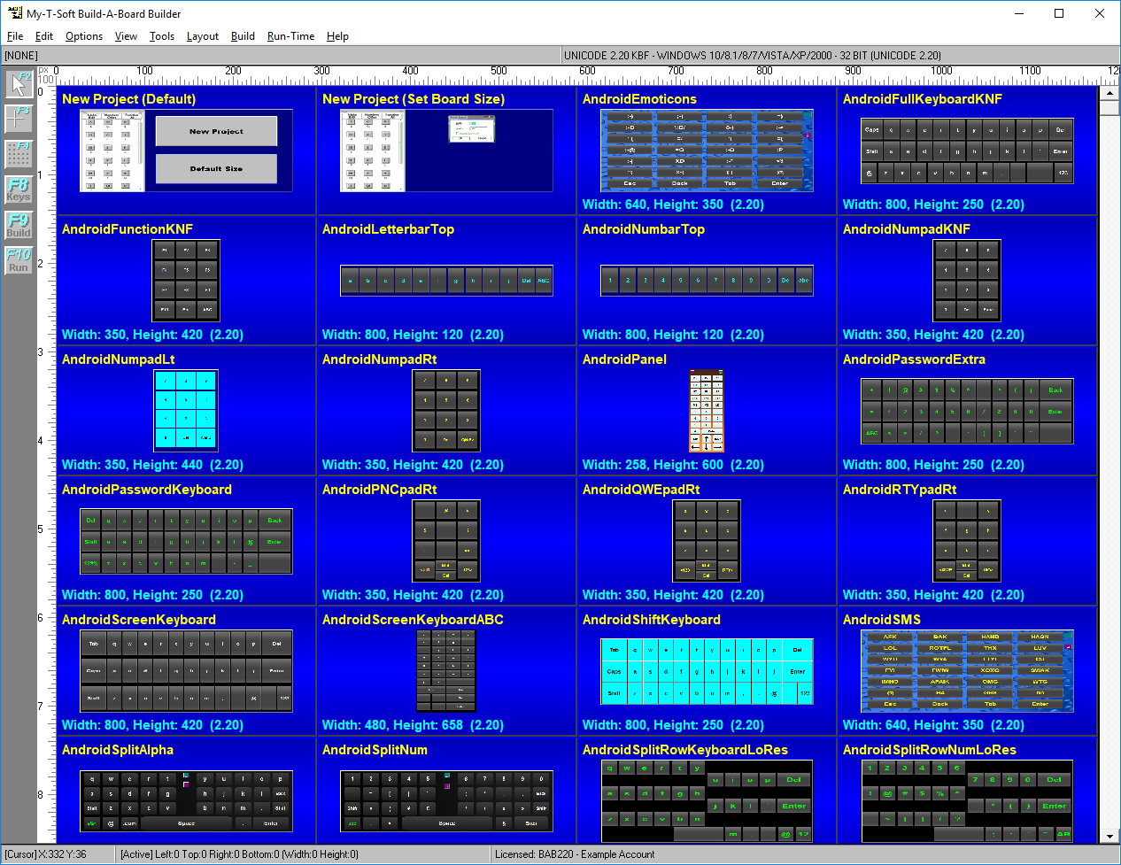Expand the Tools menu
Image resolution: width=1121 pixels, height=865 pixels.
point(162,36)
